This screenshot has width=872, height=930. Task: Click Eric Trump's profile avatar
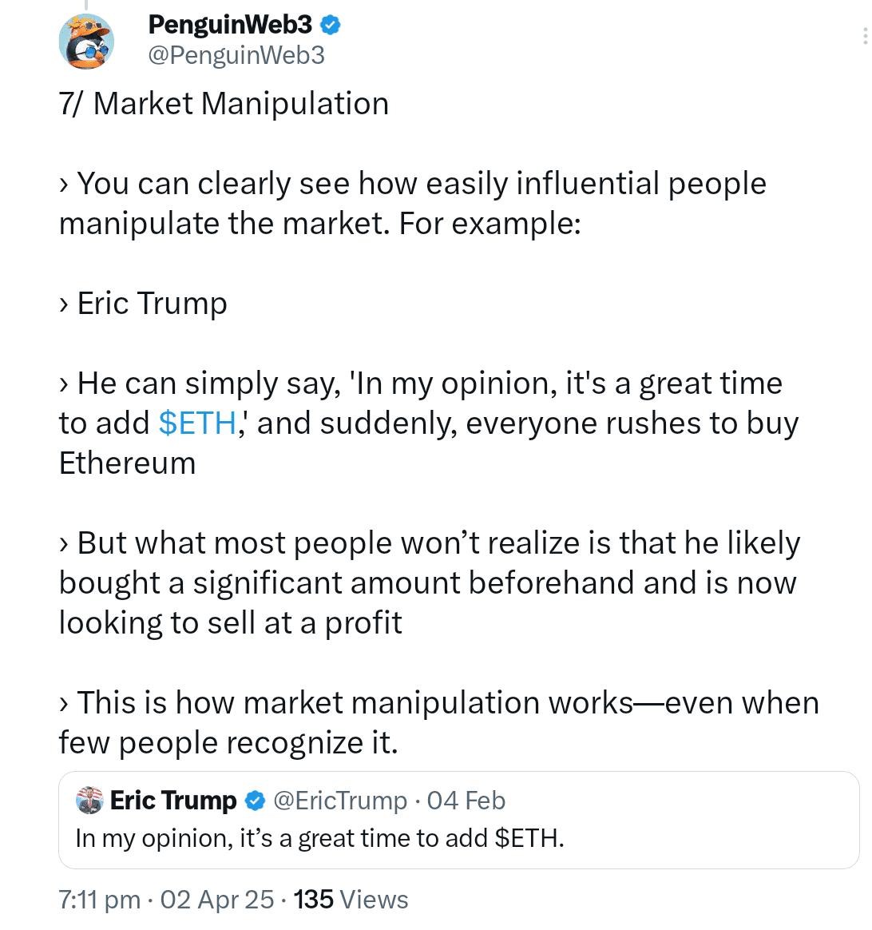click(89, 801)
